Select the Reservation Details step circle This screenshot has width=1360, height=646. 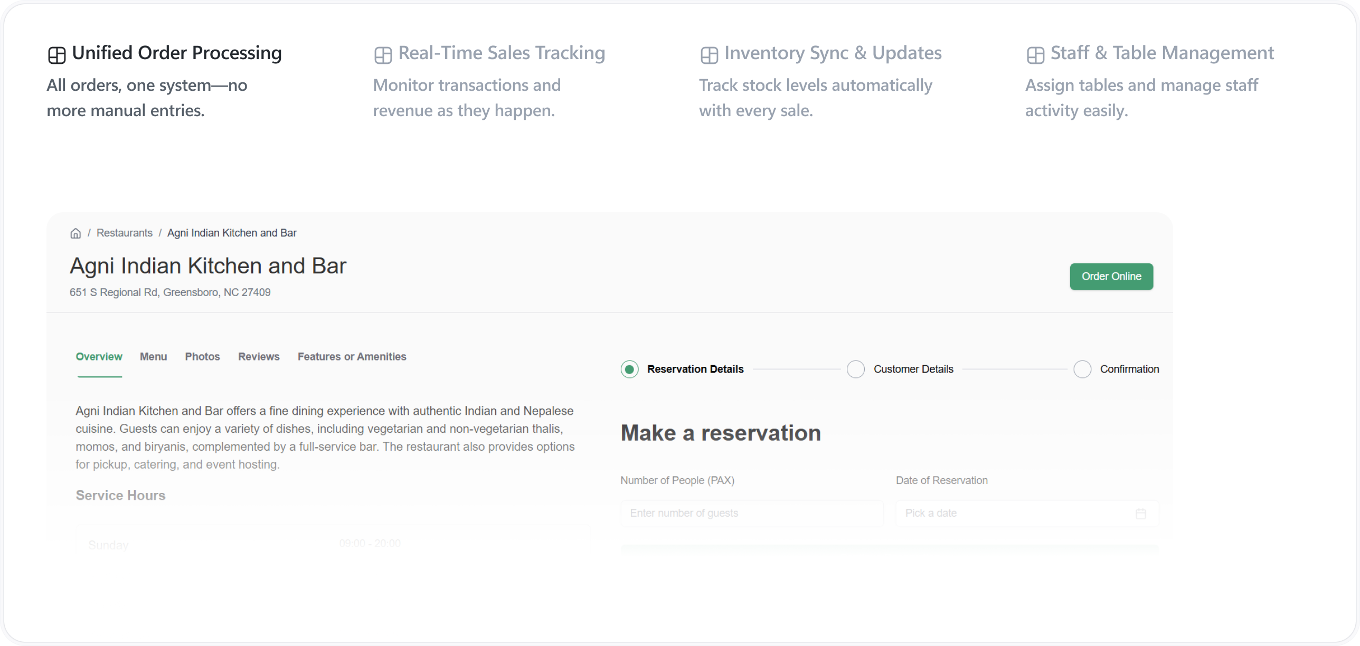tap(629, 369)
